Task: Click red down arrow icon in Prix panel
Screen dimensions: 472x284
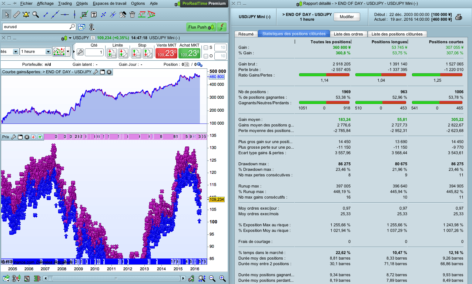Action: tap(33, 137)
